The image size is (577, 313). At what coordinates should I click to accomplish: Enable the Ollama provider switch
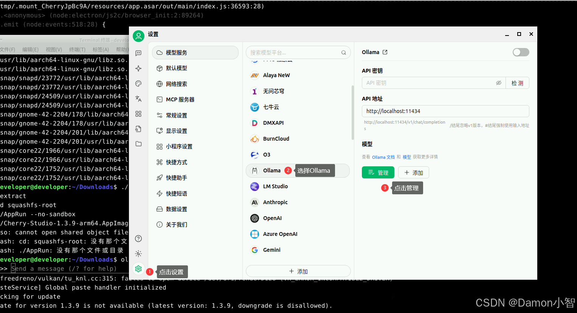pyautogui.click(x=521, y=52)
